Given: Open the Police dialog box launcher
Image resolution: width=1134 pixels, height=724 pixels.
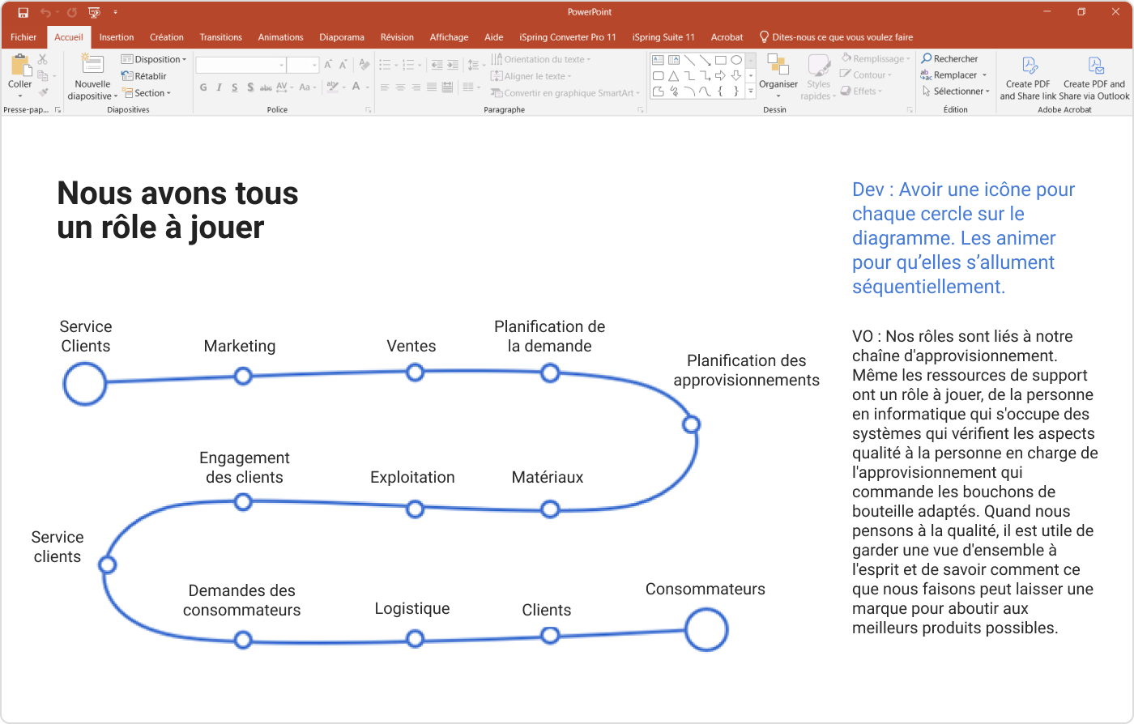Looking at the screenshot, I should click(368, 109).
